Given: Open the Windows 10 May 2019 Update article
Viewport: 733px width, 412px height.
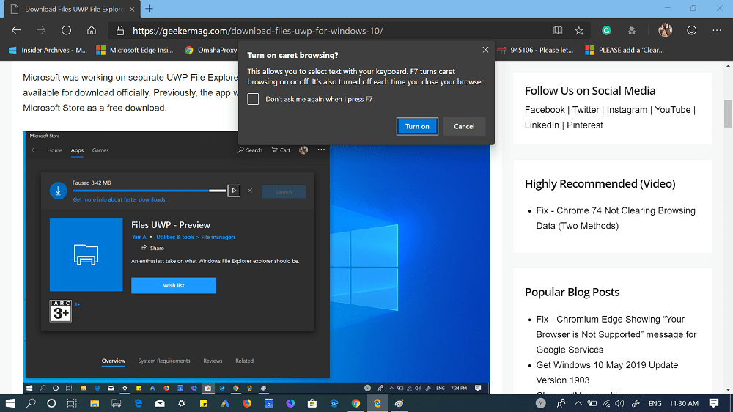Looking at the screenshot, I should pyautogui.click(x=607, y=372).
